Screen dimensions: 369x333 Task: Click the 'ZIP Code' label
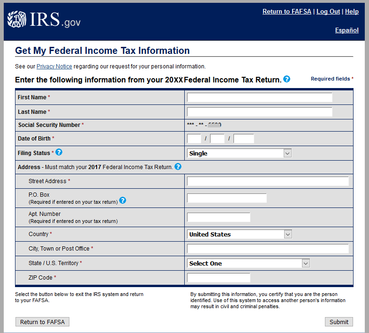click(x=40, y=278)
